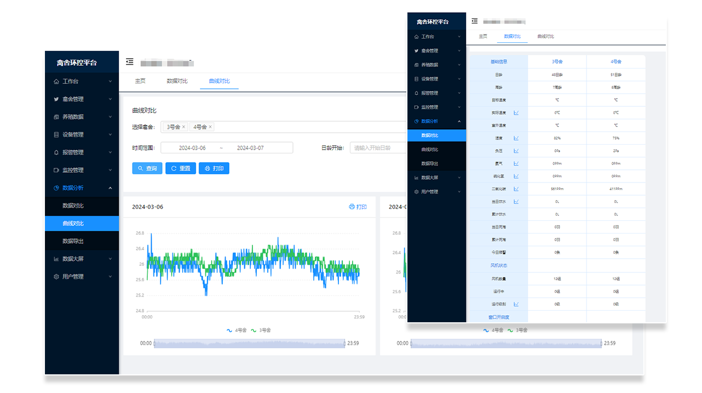Image resolution: width=702 pixels, height=393 pixels.
Task: Expand 设备管理 menu in left sidebar
Action: [82, 135]
